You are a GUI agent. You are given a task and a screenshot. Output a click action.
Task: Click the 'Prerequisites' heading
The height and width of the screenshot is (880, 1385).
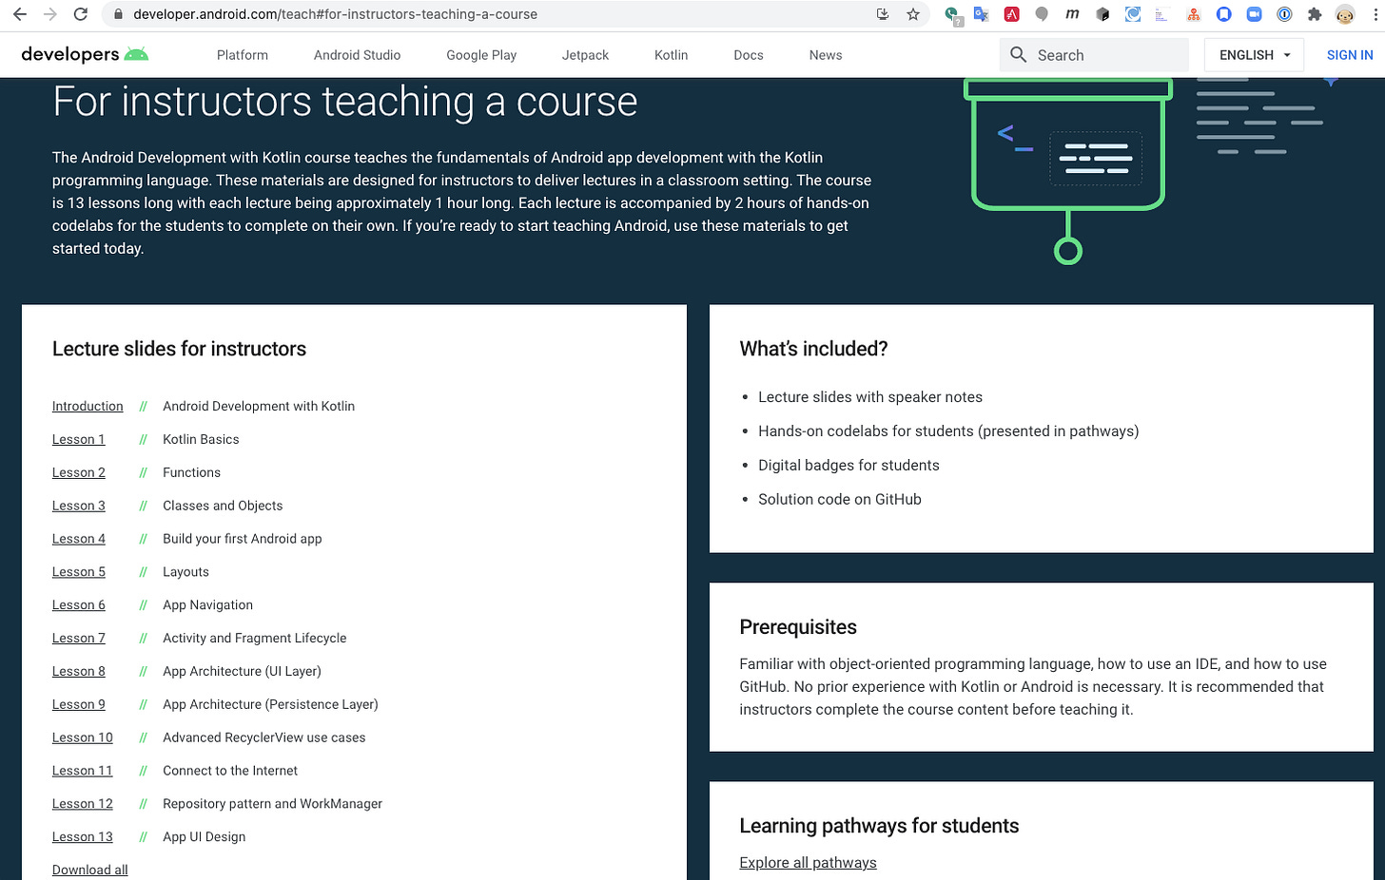(x=798, y=627)
